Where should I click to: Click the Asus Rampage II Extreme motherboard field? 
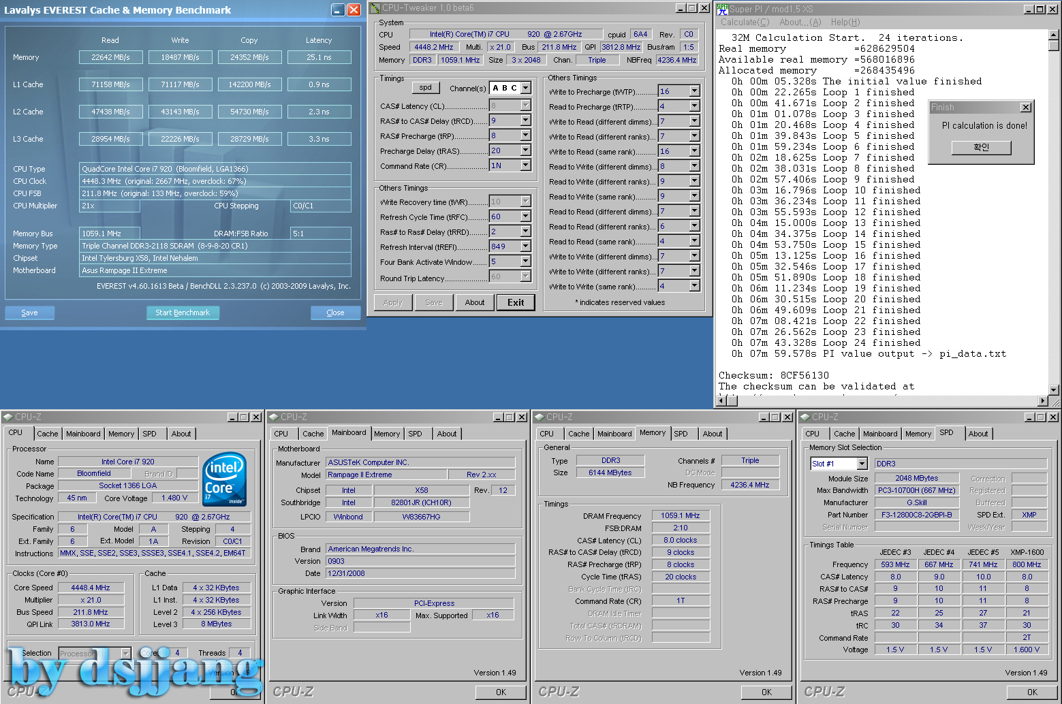pyautogui.click(x=215, y=270)
